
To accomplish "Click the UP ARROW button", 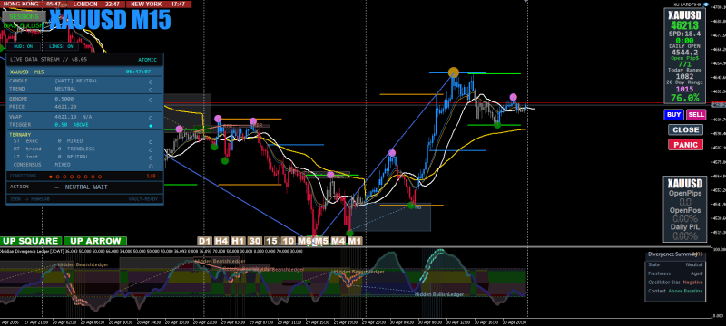I will click(95, 241).
